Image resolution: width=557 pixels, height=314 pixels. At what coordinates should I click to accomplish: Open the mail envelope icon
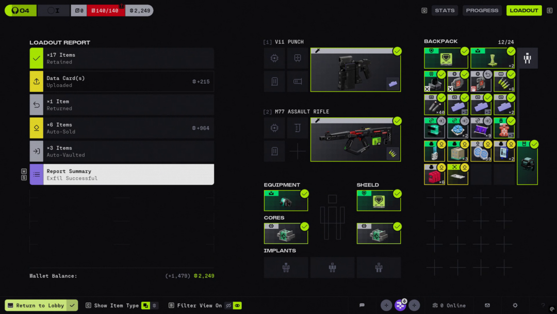487,305
